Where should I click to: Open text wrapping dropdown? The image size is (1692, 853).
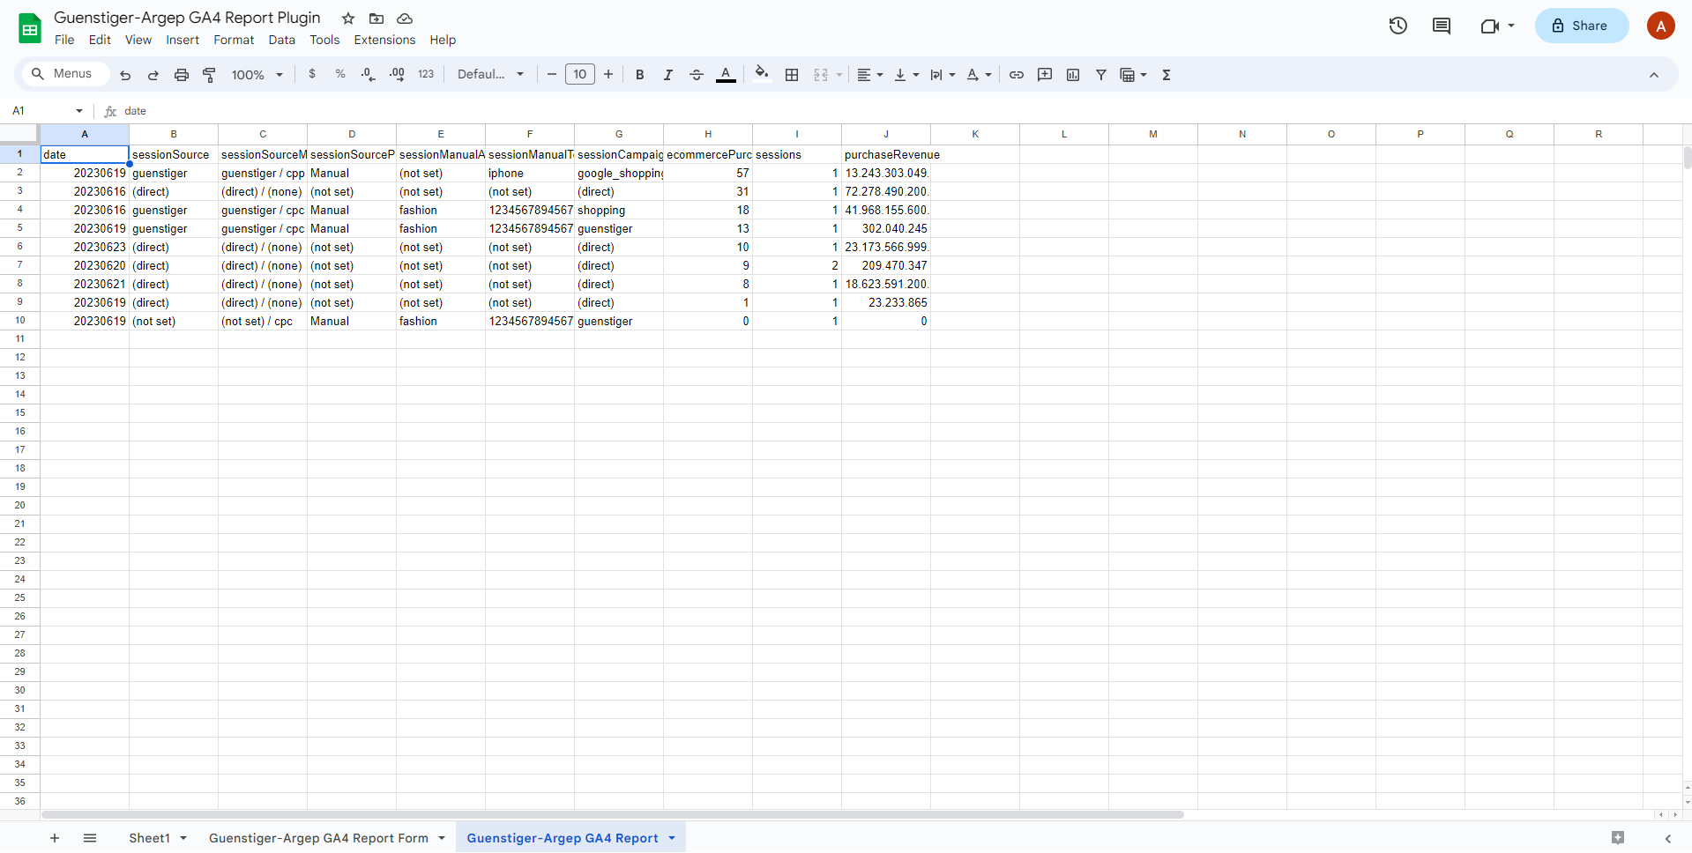(943, 75)
